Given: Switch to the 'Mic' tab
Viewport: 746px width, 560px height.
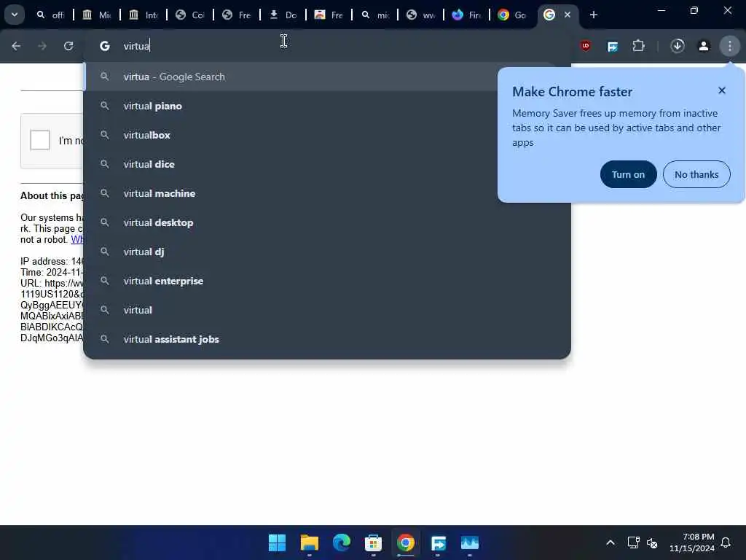Looking at the screenshot, I should (97, 15).
